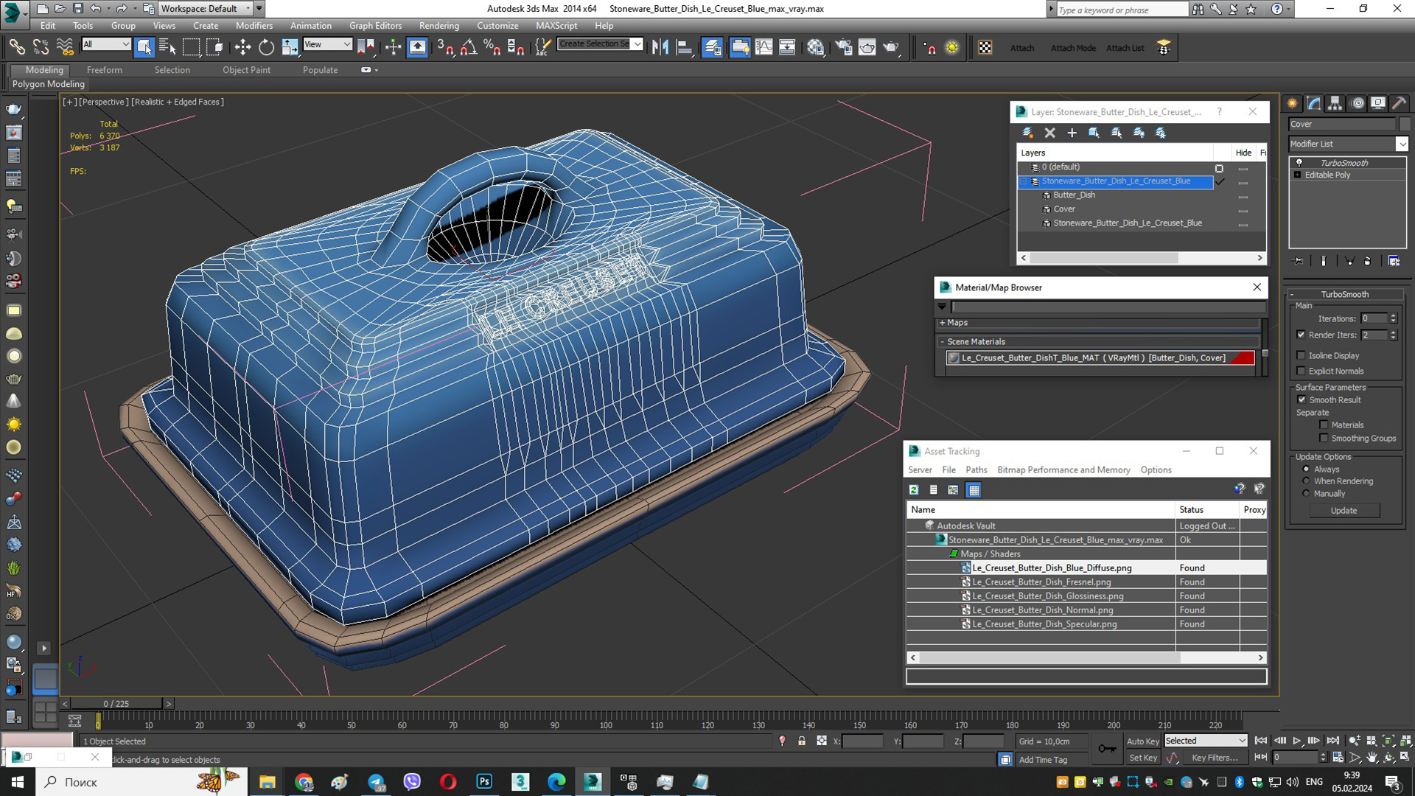Click the Play Animation button
1415x796 pixels.
point(1297,741)
